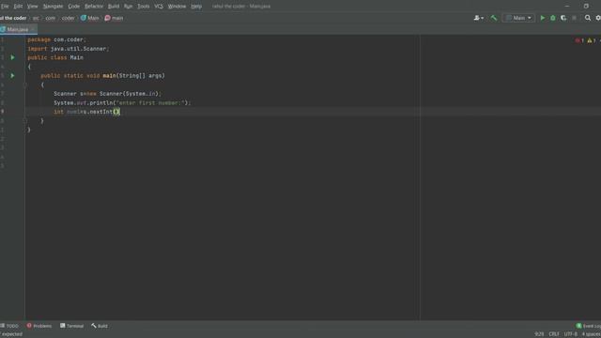Run the Main configuration with green play button
The width and height of the screenshot is (601, 338).
(x=542, y=18)
